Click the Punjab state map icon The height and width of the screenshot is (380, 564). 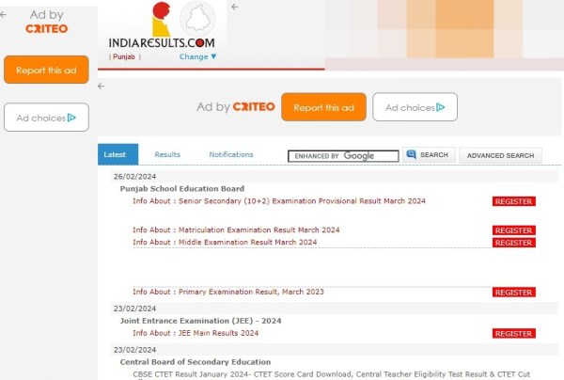197,18
